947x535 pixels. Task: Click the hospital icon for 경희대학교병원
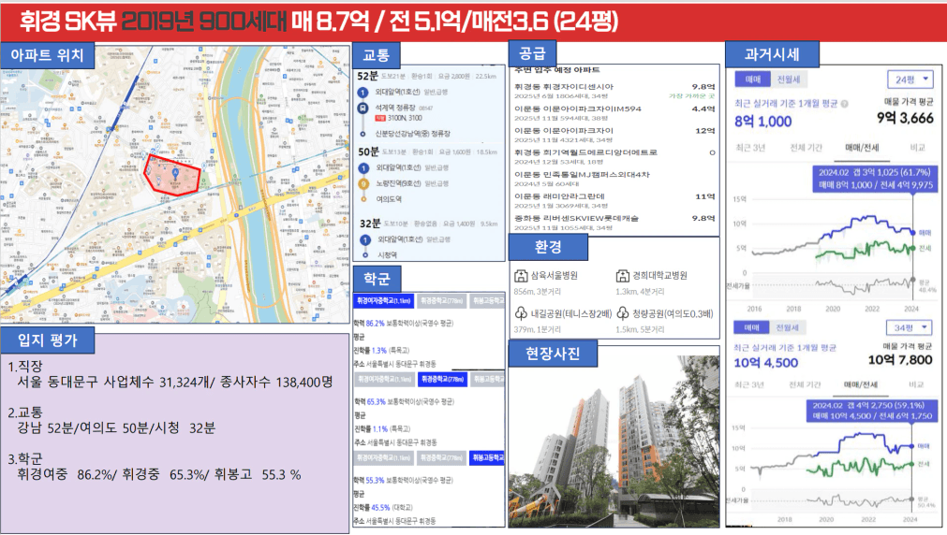(622, 276)
